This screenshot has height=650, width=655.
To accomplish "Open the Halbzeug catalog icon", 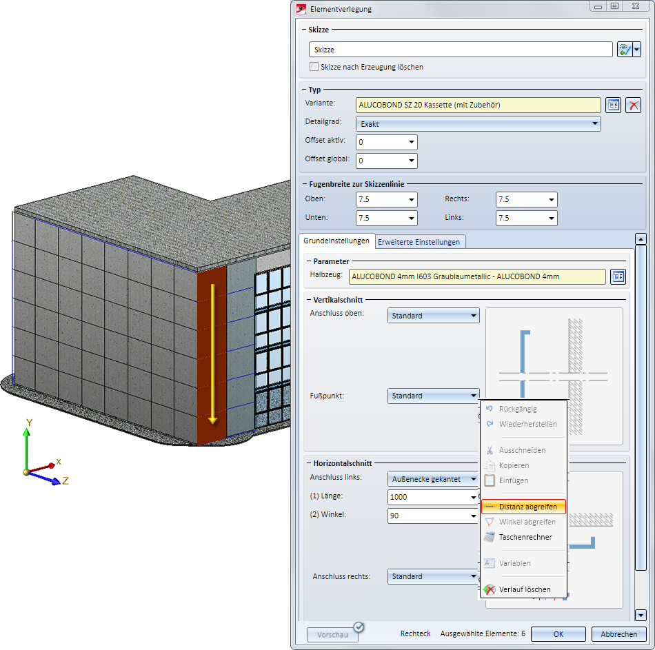I will click(618, 276).
